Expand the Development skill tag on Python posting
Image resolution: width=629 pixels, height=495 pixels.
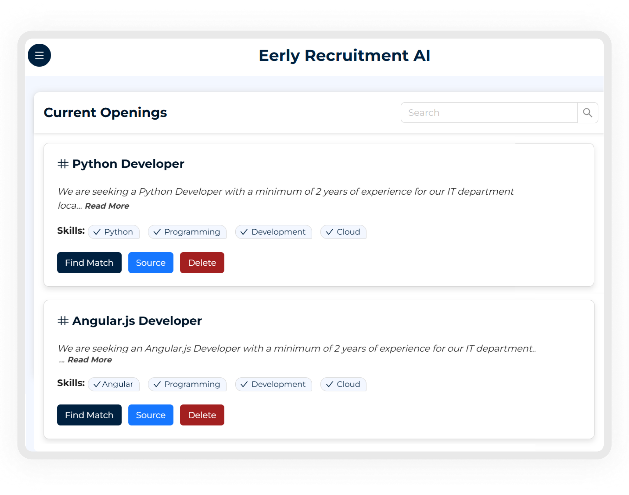pos(273,232)
